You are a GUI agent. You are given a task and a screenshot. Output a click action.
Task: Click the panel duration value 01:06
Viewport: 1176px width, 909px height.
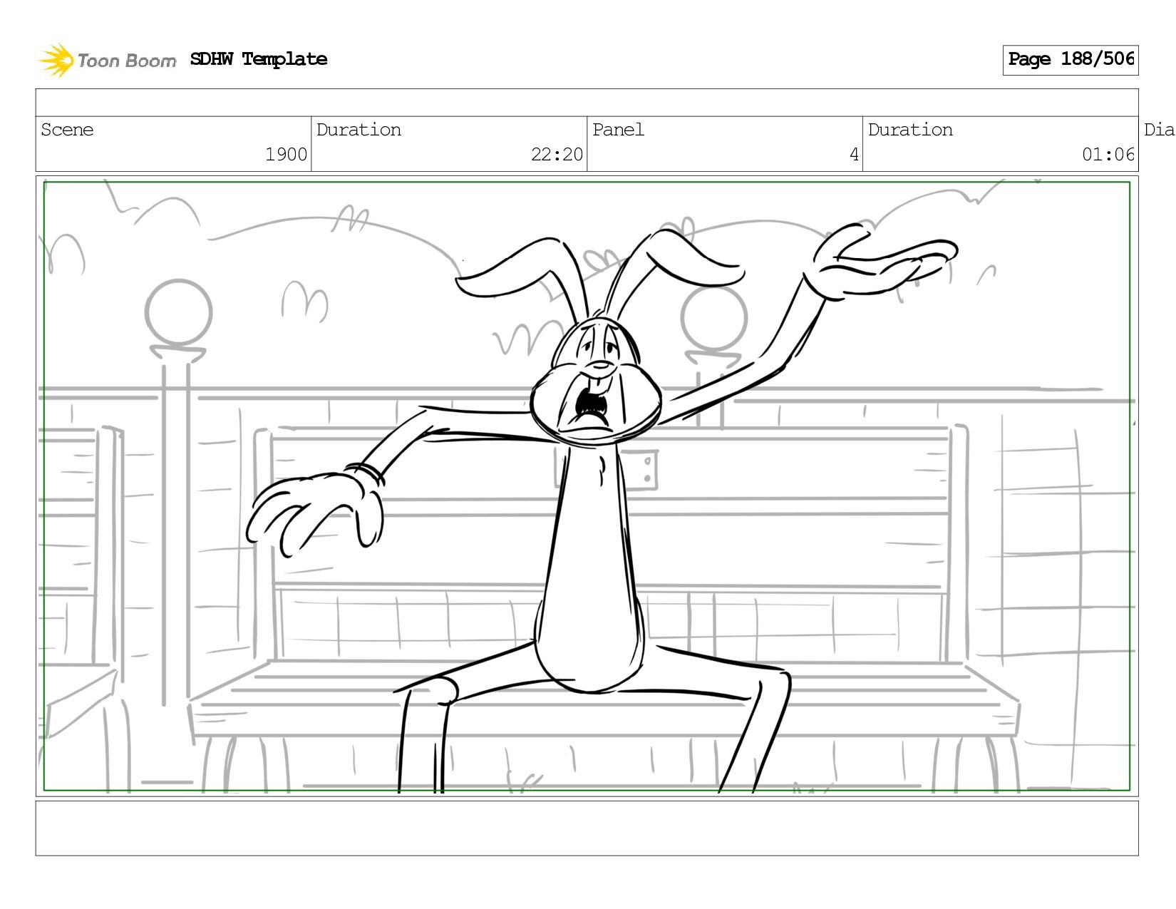tap(1108, 155)
